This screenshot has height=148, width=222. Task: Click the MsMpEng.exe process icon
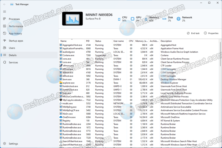click(x=61, y=107)
